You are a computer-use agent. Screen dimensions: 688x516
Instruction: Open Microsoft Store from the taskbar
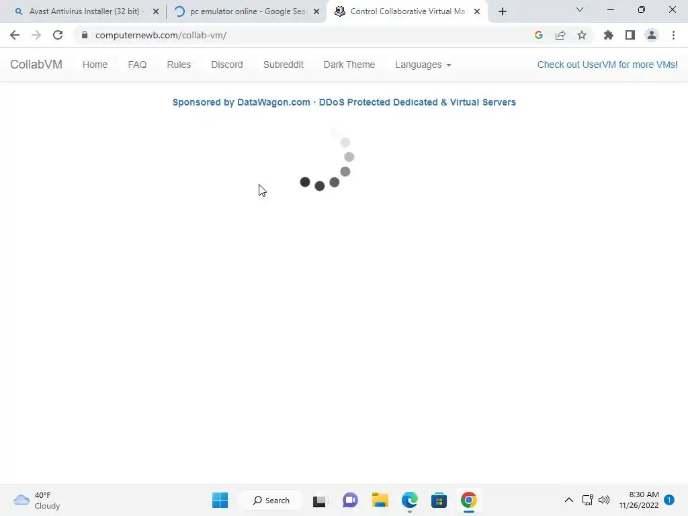pos(439,500)
